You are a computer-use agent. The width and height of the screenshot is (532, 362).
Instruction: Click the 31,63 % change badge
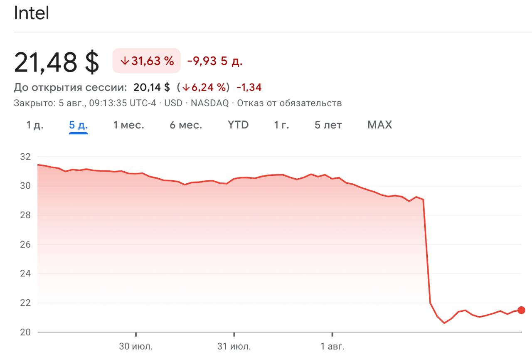click(147, 61)
